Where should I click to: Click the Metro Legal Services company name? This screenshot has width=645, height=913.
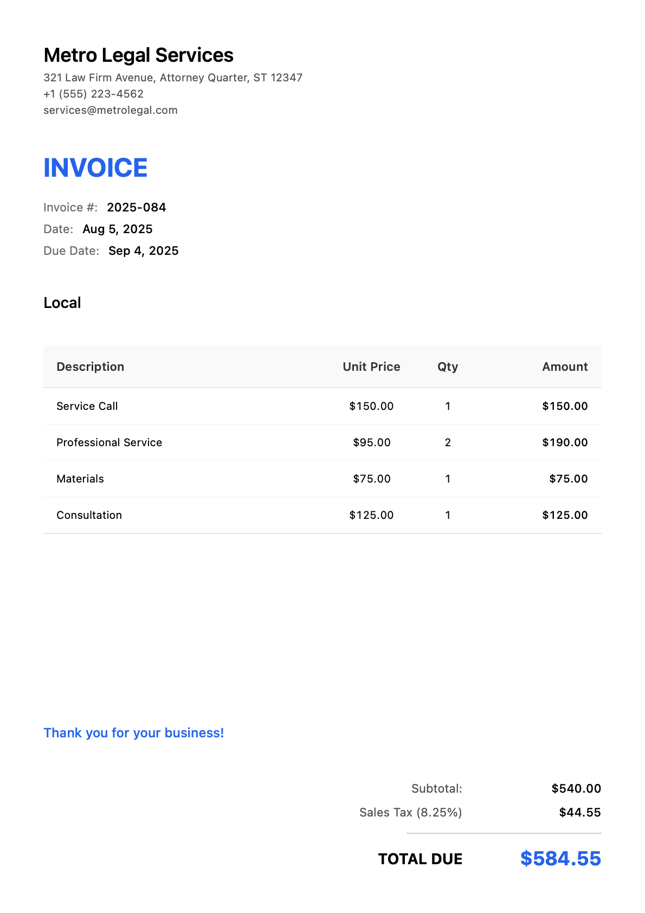coord(138,55)
